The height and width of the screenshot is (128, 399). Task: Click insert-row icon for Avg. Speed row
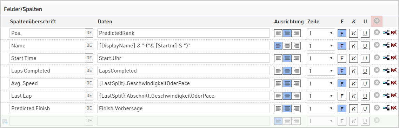[386, 83]
